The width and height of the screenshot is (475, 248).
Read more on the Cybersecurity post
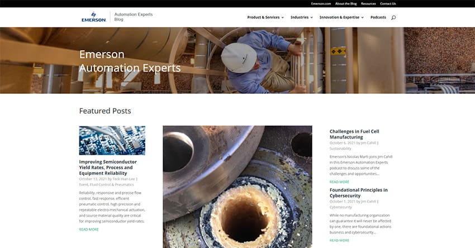coord(339,240)
